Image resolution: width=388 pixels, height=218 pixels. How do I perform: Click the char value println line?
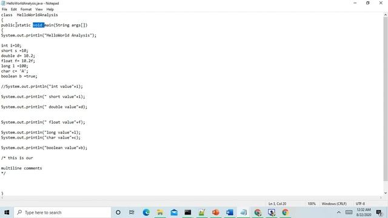point(41,137)
